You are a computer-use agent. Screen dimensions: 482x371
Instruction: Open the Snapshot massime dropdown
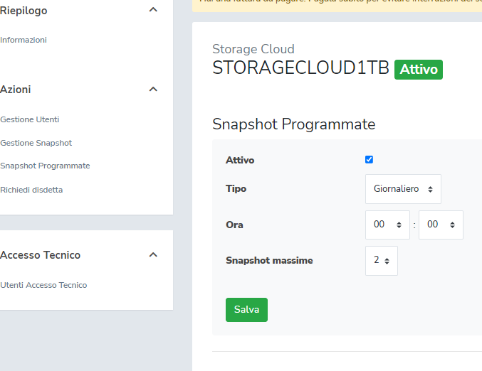[x=381, y=261]
